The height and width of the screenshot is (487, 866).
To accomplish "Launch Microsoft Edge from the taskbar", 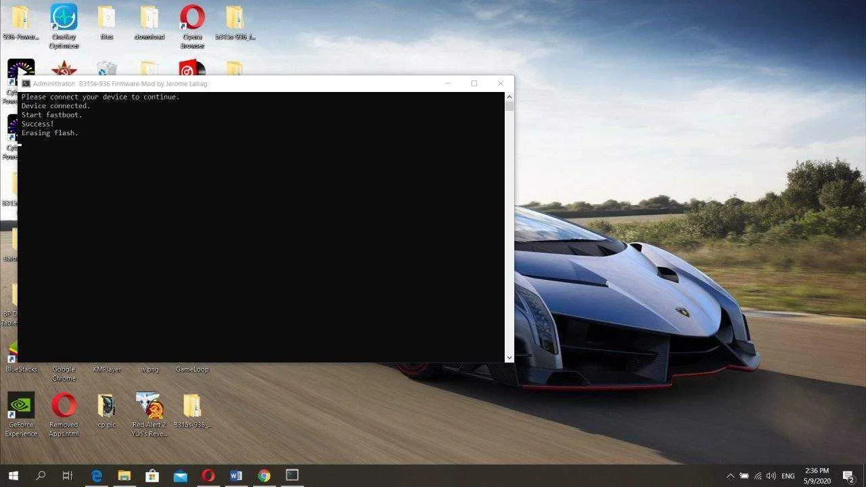I will click(97, 476).
